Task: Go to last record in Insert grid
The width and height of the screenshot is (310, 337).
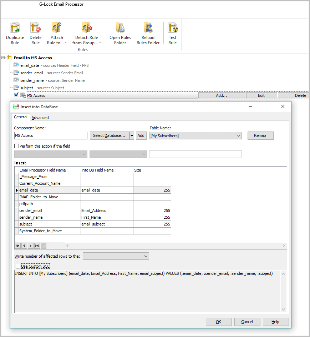Action: (37, 246)
